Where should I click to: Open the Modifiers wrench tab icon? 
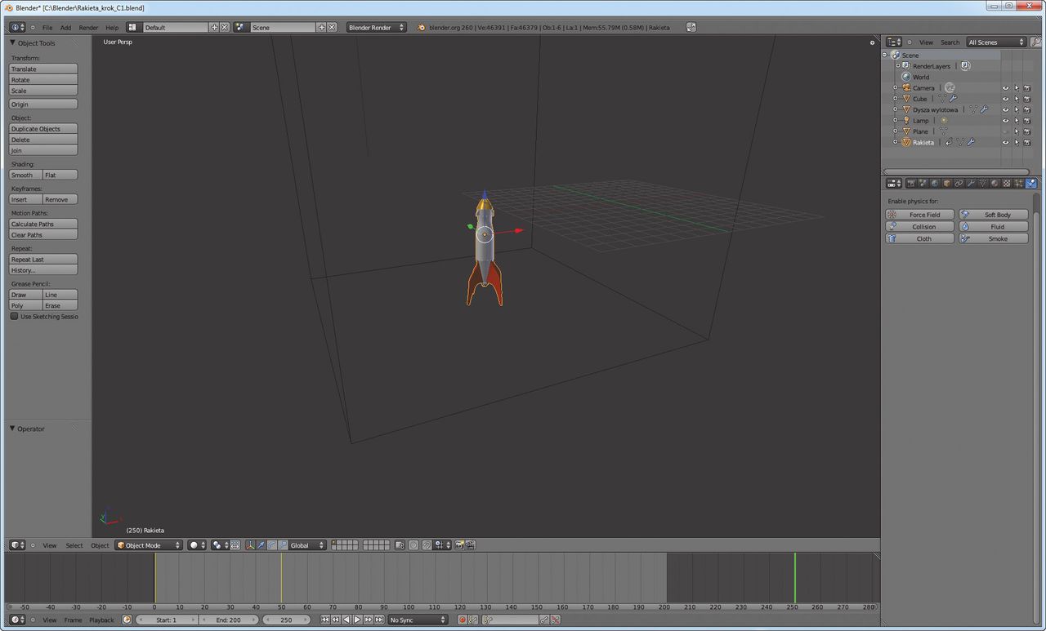pos(971,184)
